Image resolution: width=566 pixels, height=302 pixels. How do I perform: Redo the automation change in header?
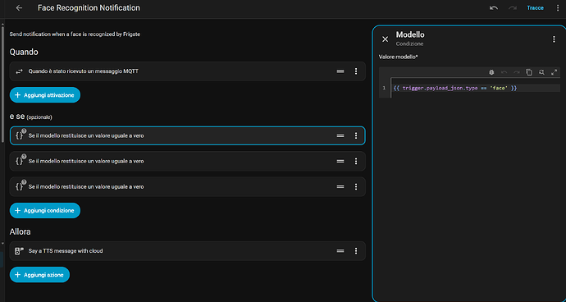click(x=512, y=8)
